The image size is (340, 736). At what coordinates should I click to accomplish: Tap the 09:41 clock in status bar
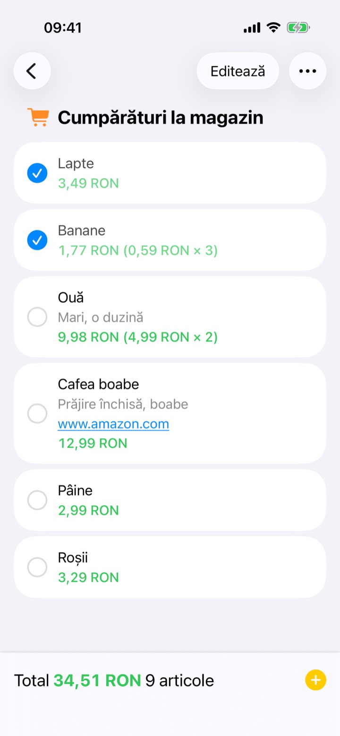63,28
